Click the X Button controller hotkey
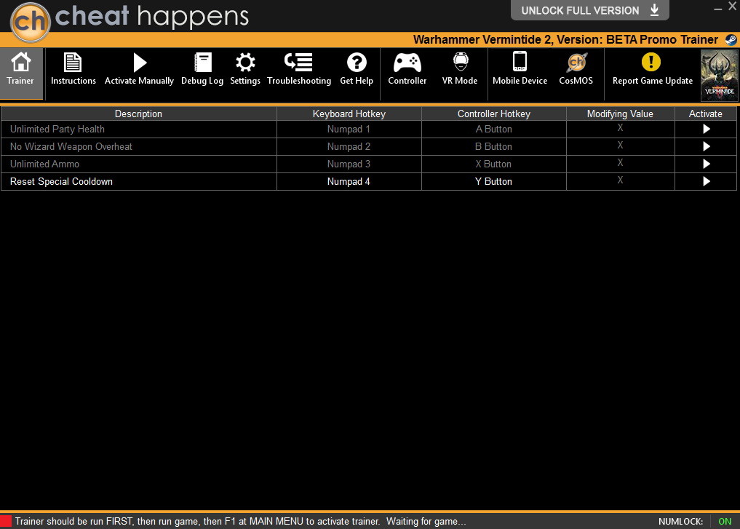This screenshot has width=740, height=529. (x=493, y=164)
